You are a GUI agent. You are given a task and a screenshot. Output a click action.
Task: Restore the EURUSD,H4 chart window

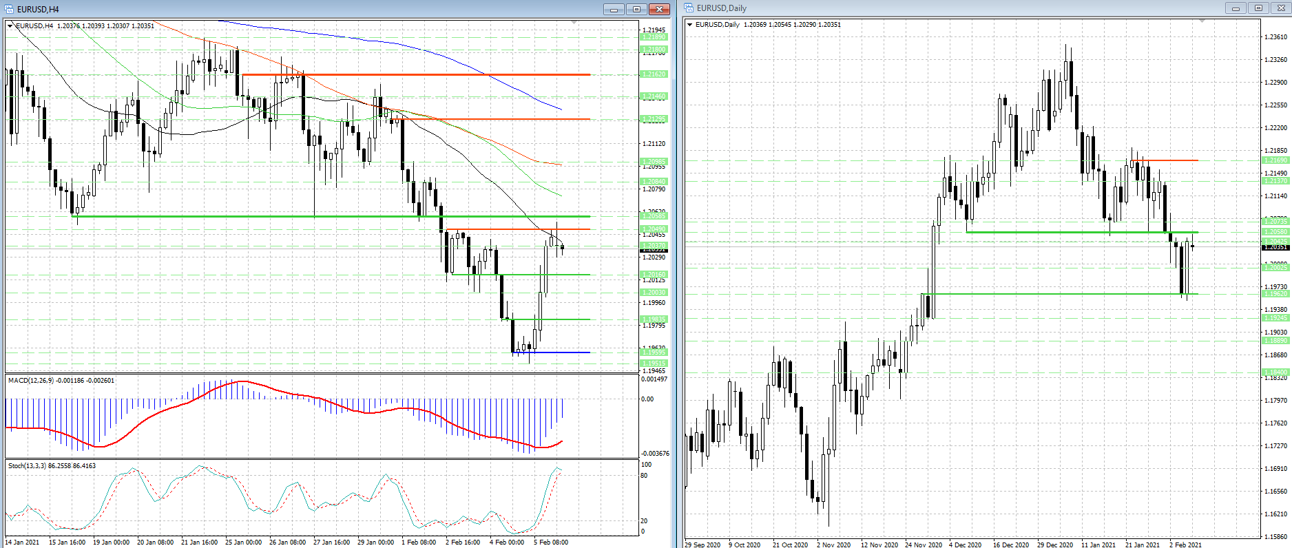point(636,9)
